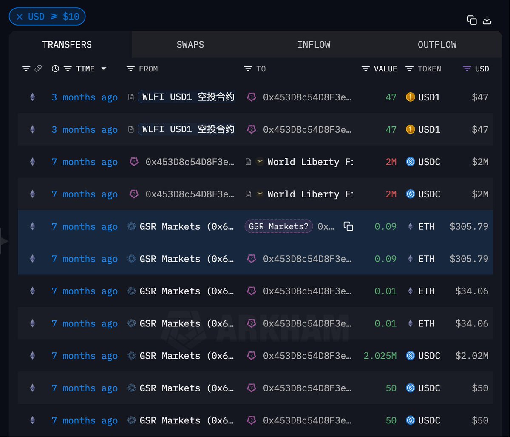Open the SWAPS tab
Viewport: 510px width, 437px height.
pos(190,44)
